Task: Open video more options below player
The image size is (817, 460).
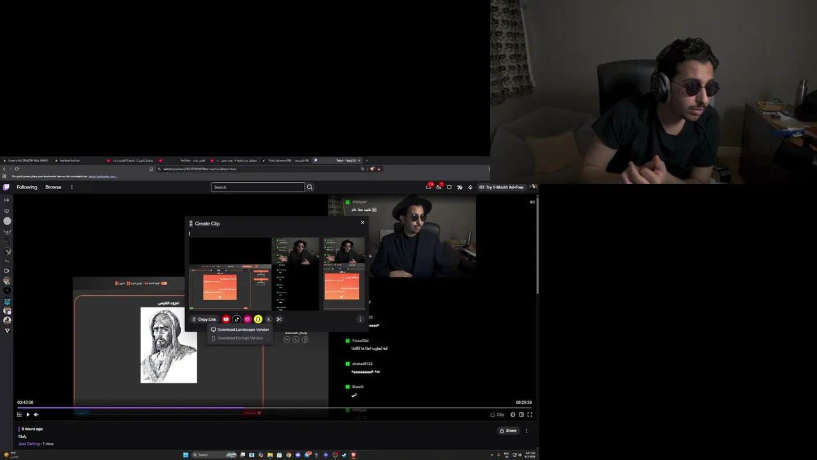Action: tap(527, 431)
